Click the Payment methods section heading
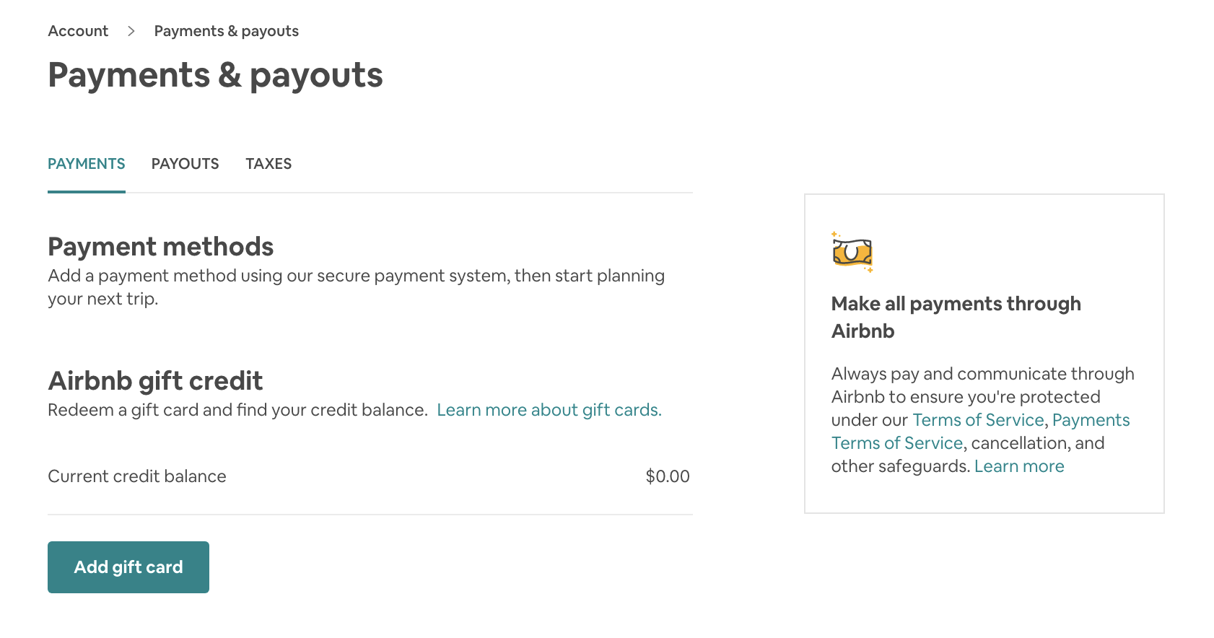 (160, 247)
